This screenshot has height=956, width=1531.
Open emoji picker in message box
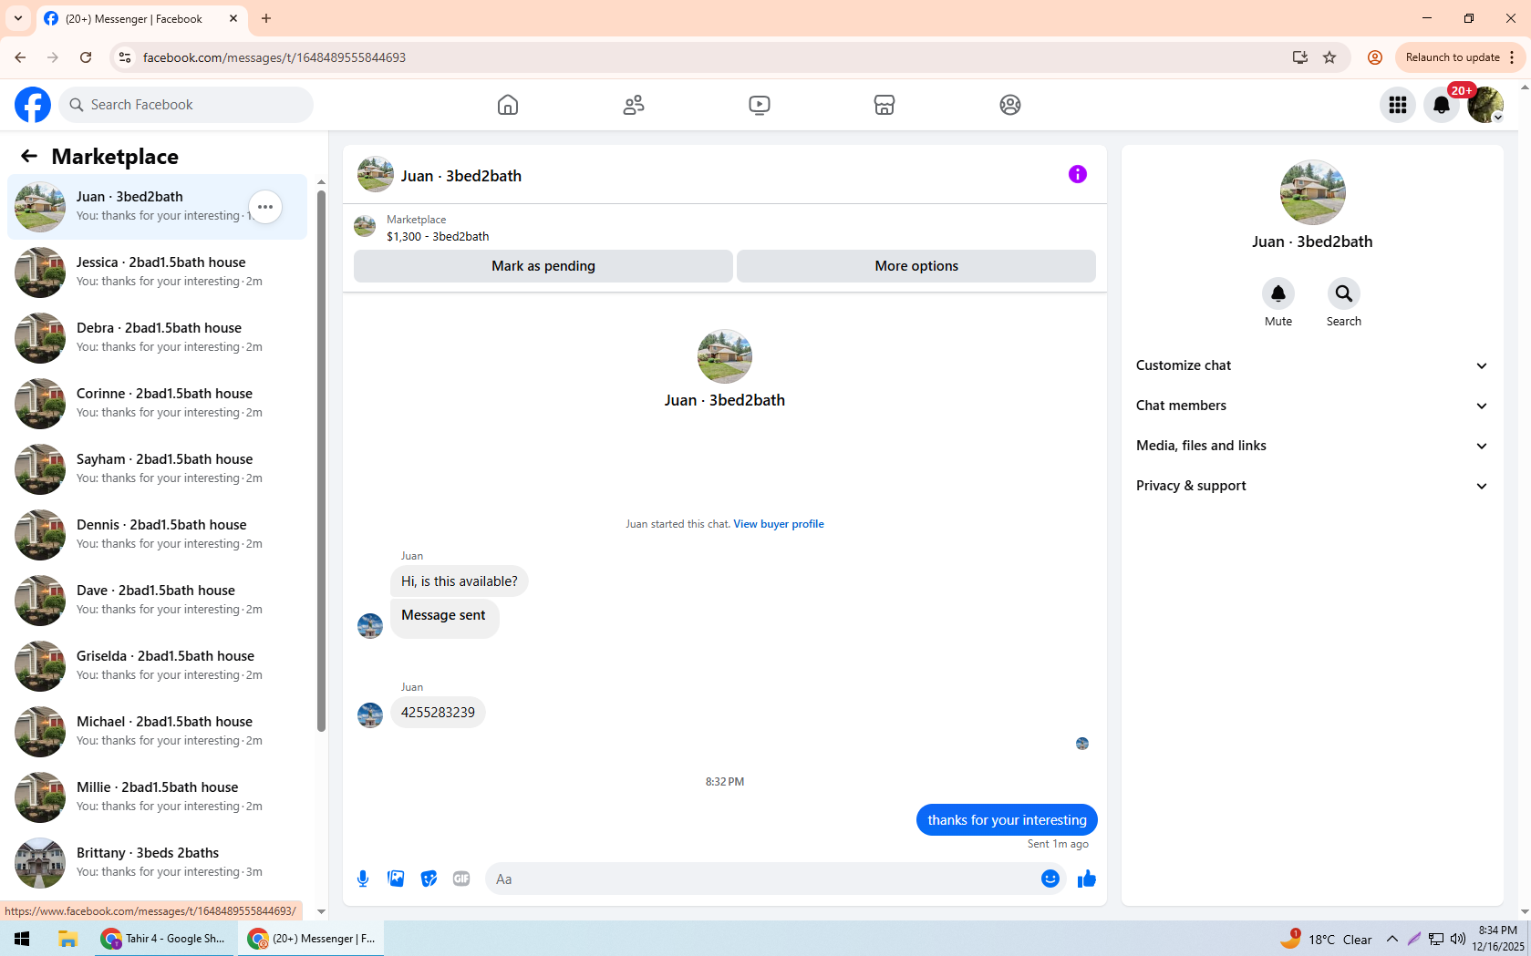point(1050,879)
